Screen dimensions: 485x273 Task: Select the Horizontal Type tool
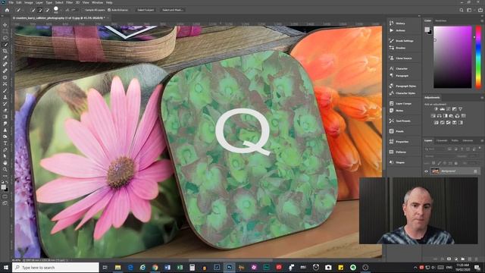click(5, 143)
